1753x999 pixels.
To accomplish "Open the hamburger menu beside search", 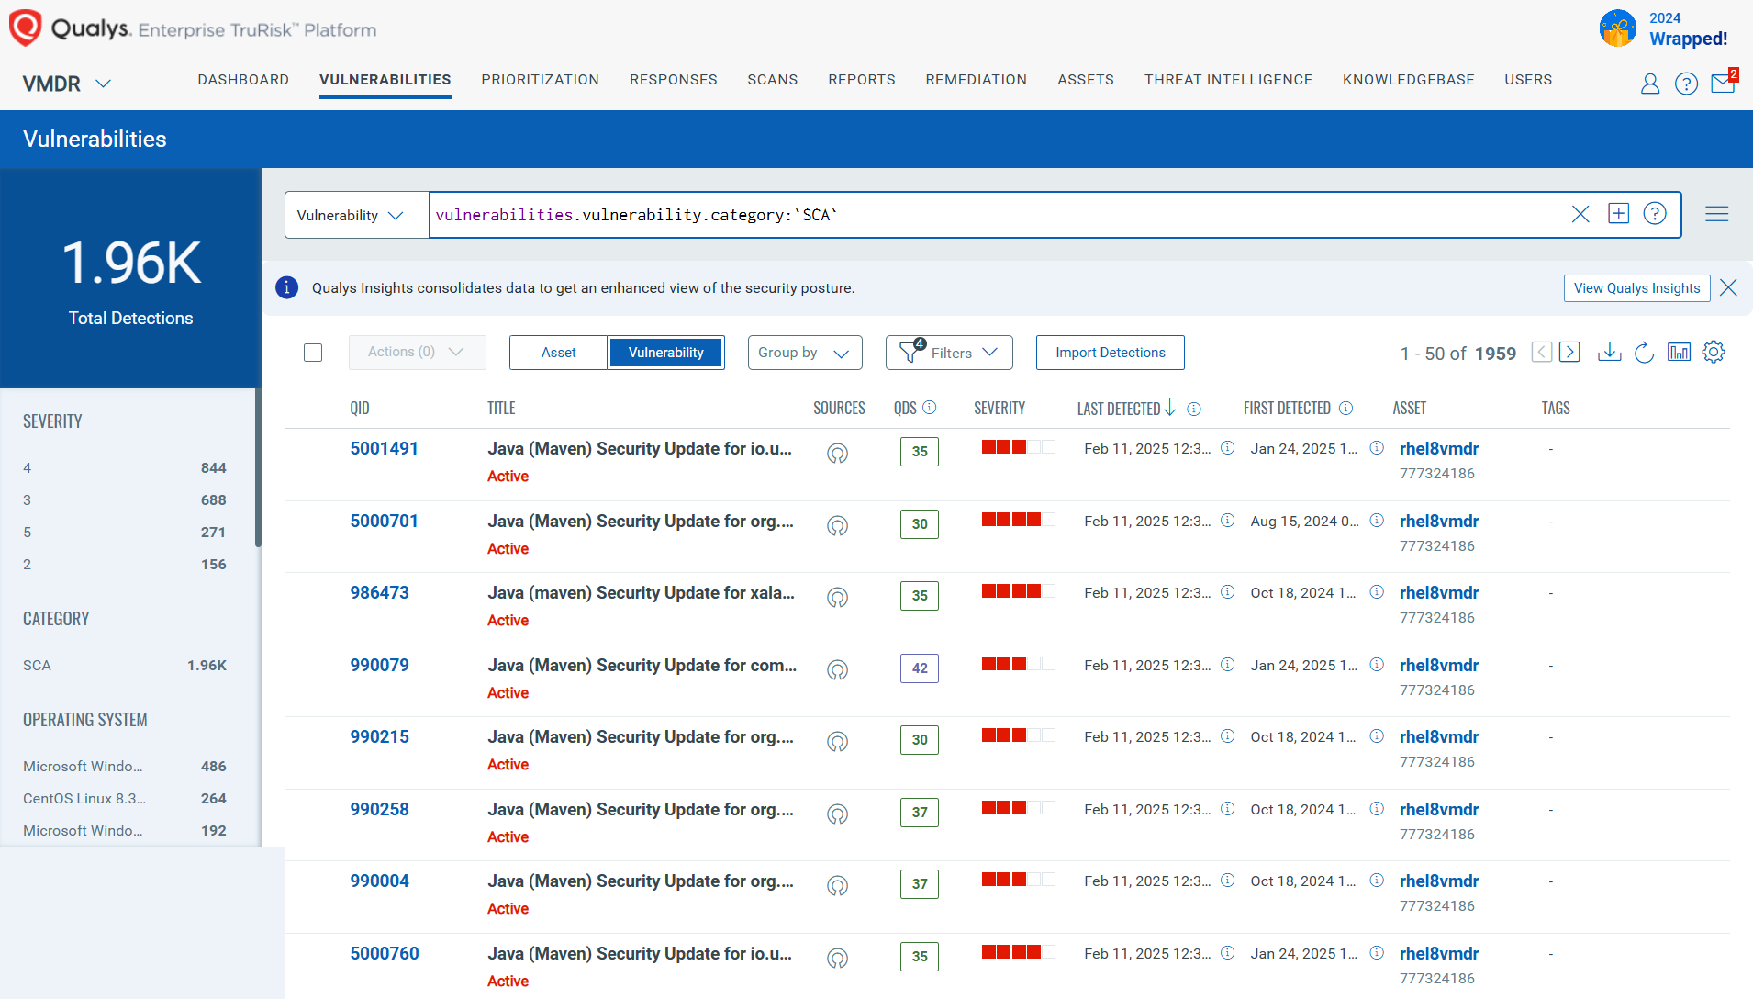I will (x=1716, y=214).
